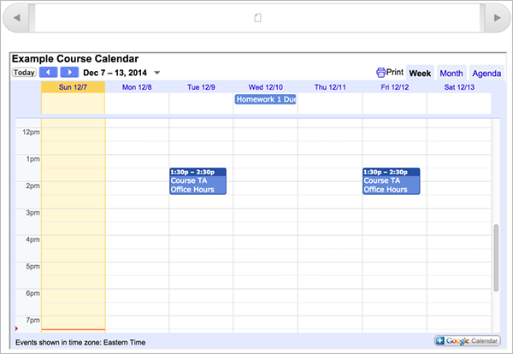Click the vertical scrollbar thumb
Screen dimensions: 513x354
click(496, 257)
